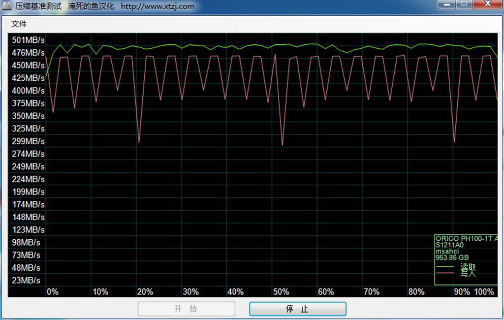Image resolution: width=504 pixels, height=320 pixels.
Task: Click the 50% axis label
Action: [281, 292]
